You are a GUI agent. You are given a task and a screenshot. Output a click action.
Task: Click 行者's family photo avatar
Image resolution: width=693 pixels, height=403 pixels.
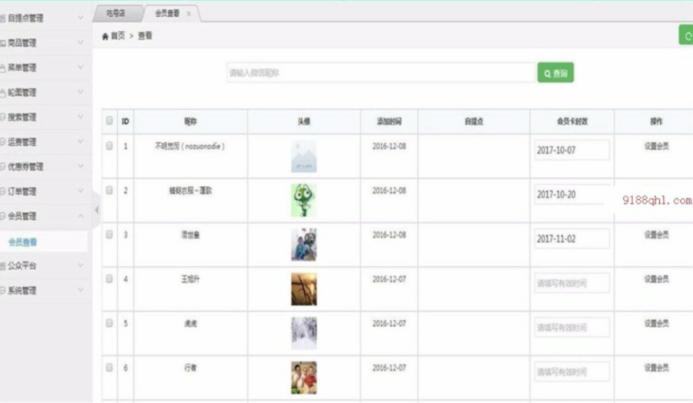[x=303, y=378]
